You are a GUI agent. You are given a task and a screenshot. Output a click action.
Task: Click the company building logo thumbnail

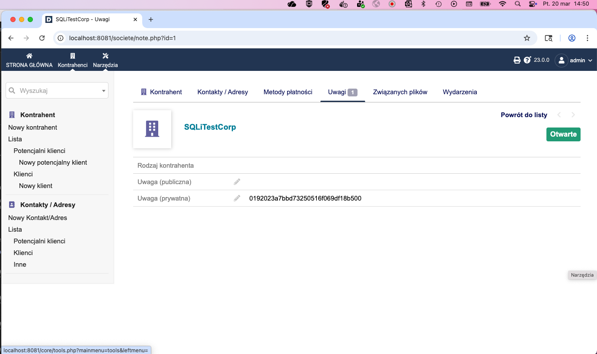point(152,129)
